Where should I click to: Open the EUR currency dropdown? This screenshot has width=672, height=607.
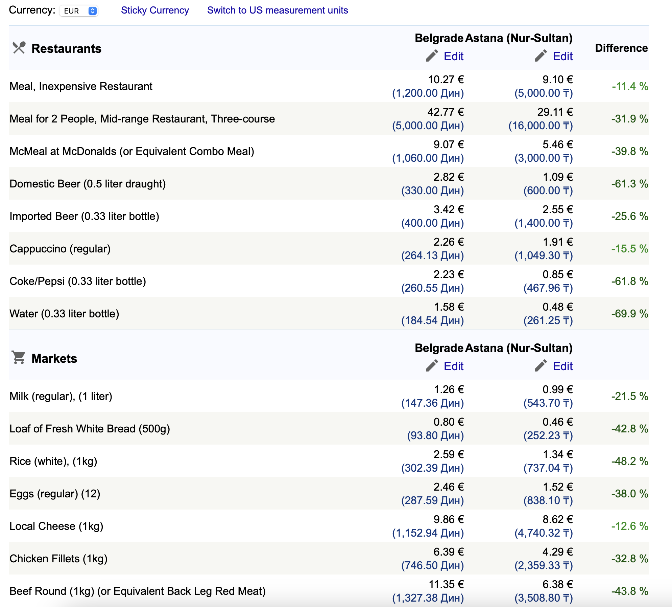[x=78, y=11]
